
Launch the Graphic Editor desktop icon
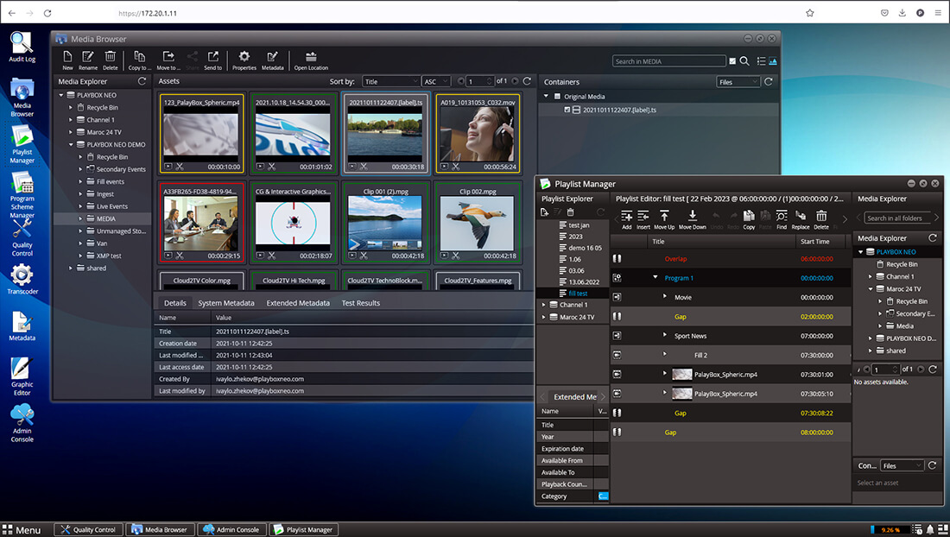[x=22, y=376]
